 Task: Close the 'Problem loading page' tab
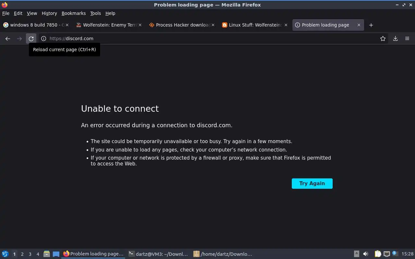click(359, 25)
